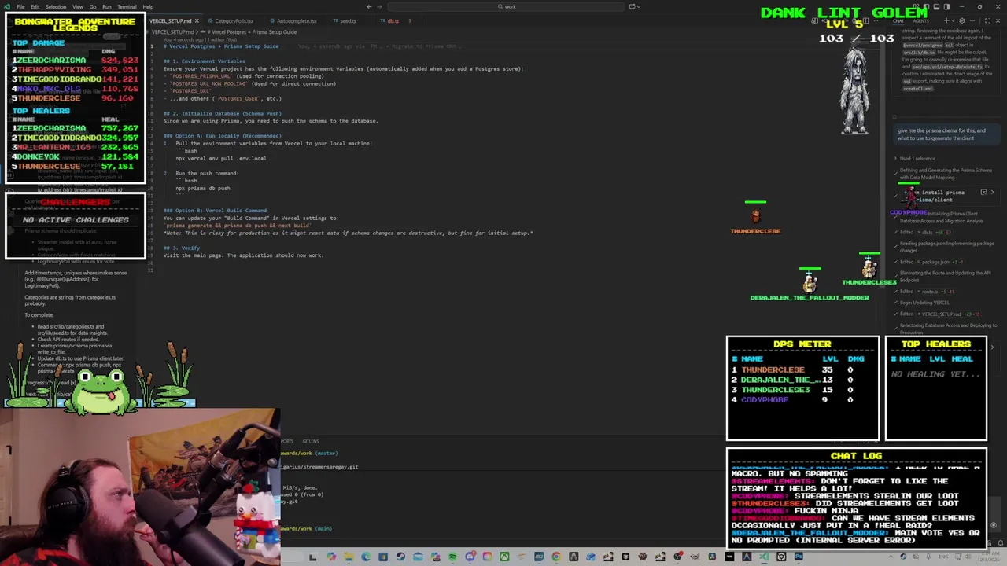Open Steam from the taskbar
This screenshot has height=566, width=1007.
pos(400,557)
